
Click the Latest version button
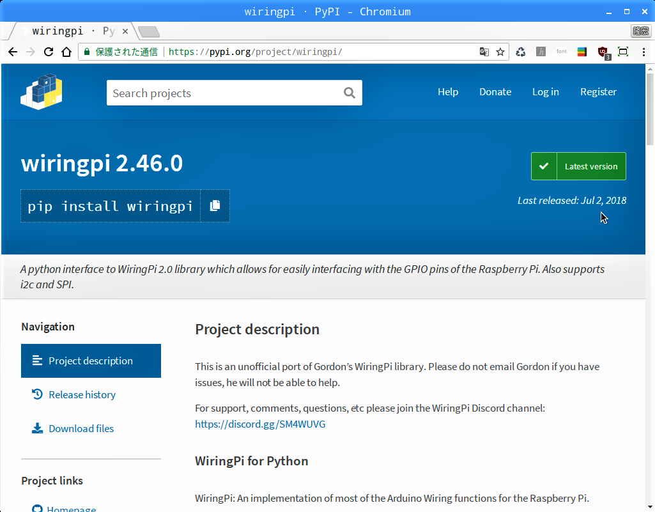(578, 166)
